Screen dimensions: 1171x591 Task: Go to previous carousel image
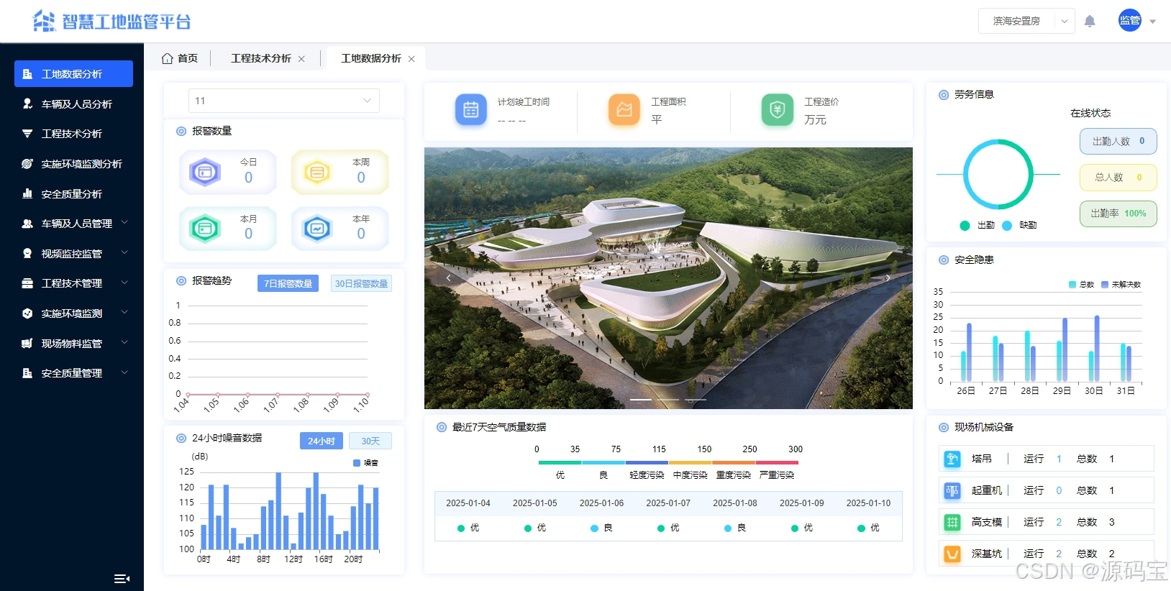(448, 278)
